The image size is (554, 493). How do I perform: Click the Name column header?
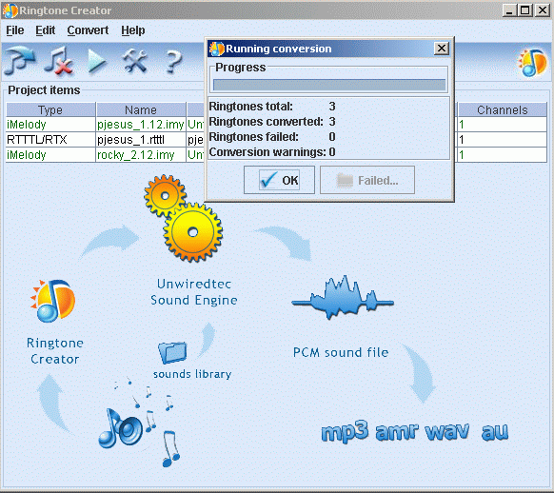click(x=141, y=109)
